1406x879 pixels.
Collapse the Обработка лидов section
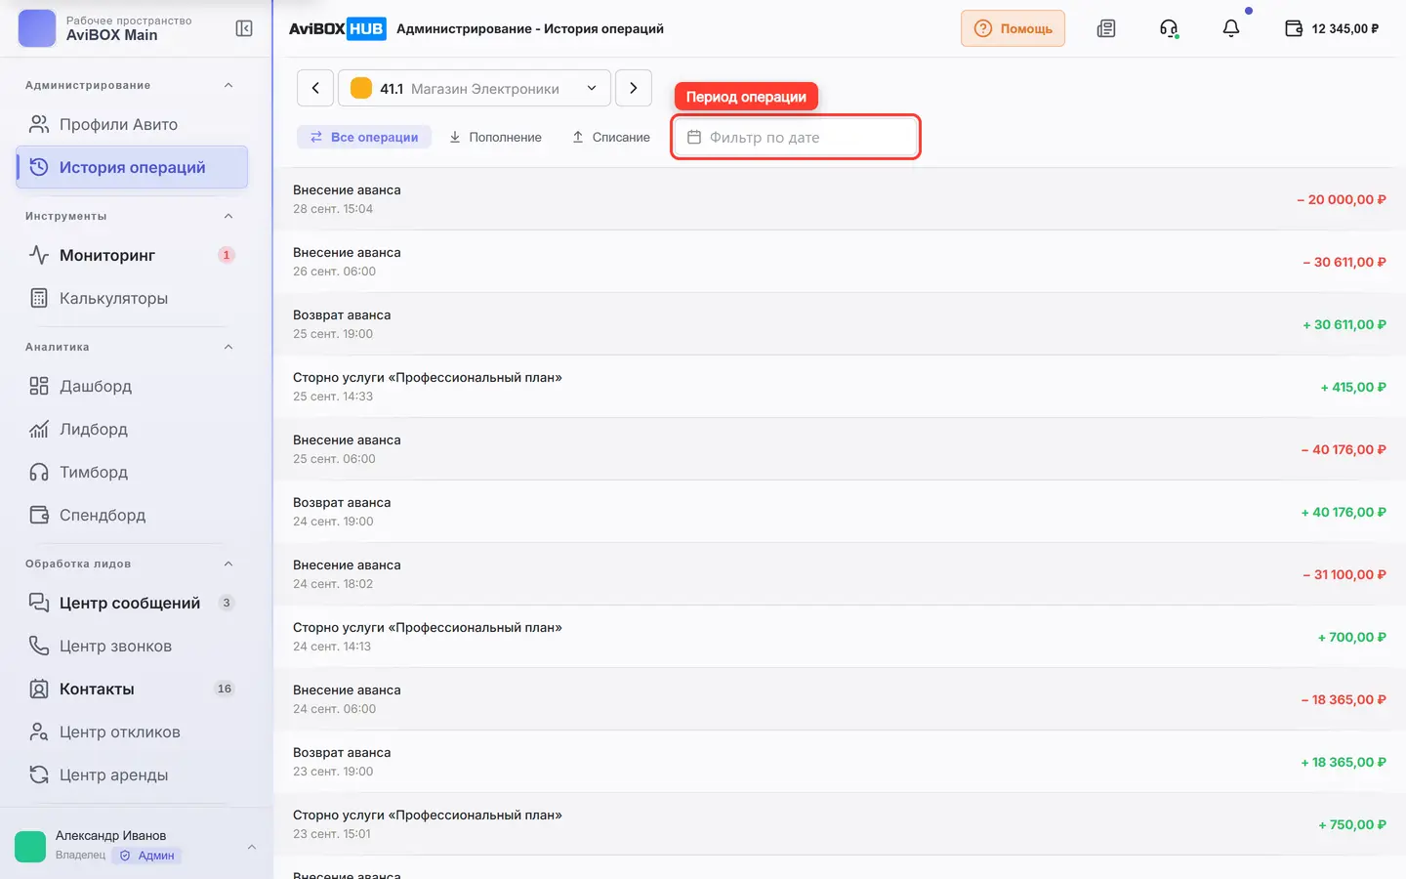(228, 564)
